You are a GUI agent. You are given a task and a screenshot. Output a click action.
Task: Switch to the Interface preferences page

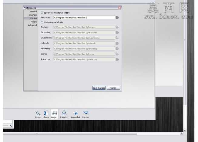32,15
